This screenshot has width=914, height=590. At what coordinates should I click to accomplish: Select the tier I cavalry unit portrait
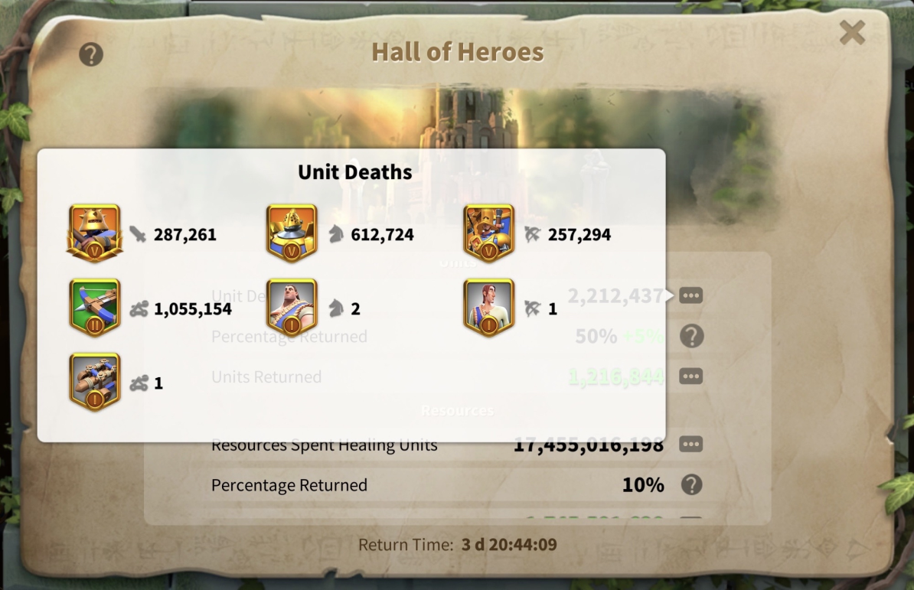click(292, 308)
